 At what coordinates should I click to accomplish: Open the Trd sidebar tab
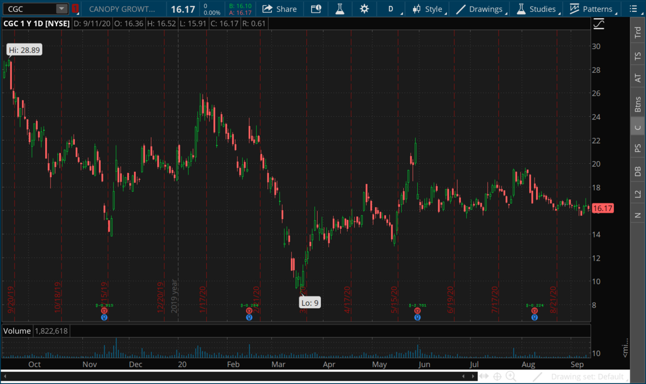tap(637, 32)
